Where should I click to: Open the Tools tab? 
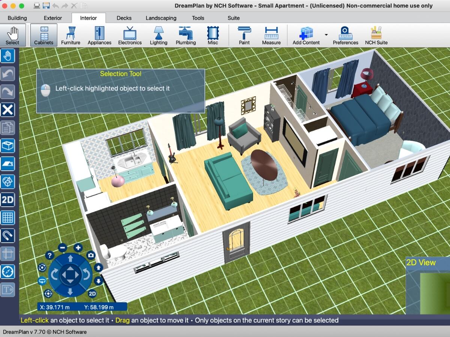(x=198, y=18)
